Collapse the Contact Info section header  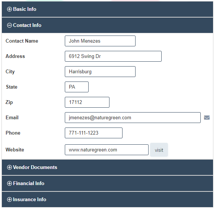click(108, 25)
